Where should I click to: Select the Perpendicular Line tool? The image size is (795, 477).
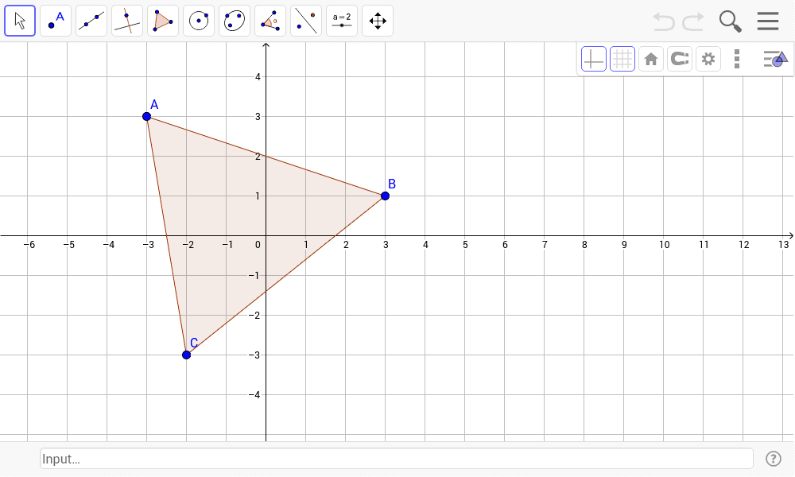pos(126,20)
